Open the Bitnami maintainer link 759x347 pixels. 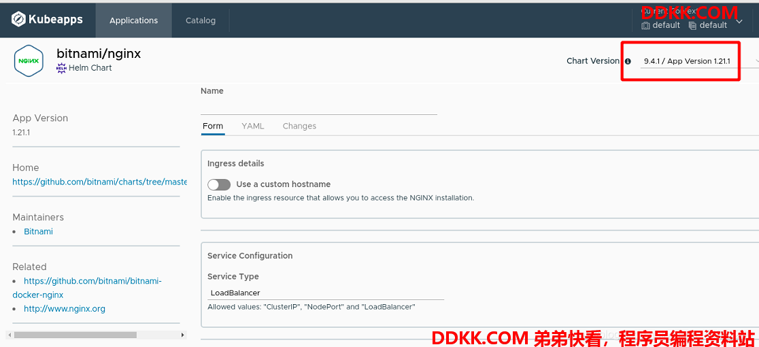(x=38, y=231)
